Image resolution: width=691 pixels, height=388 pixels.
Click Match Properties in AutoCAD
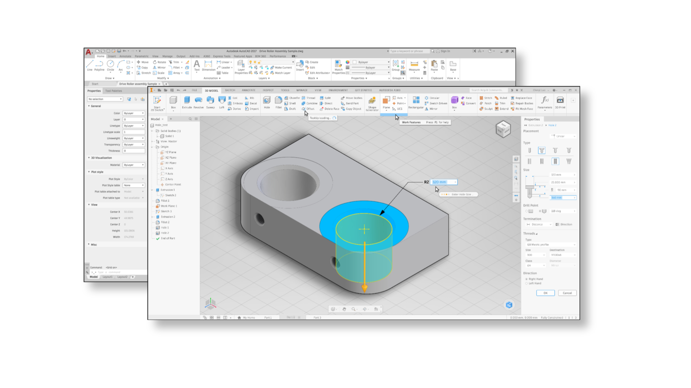338,67
